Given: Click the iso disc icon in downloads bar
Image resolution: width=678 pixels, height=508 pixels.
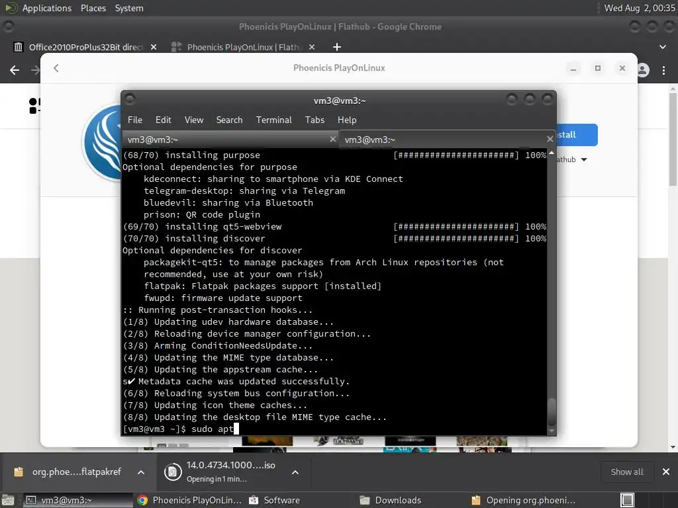Looking at the screenshot, I should coord(173,472).
